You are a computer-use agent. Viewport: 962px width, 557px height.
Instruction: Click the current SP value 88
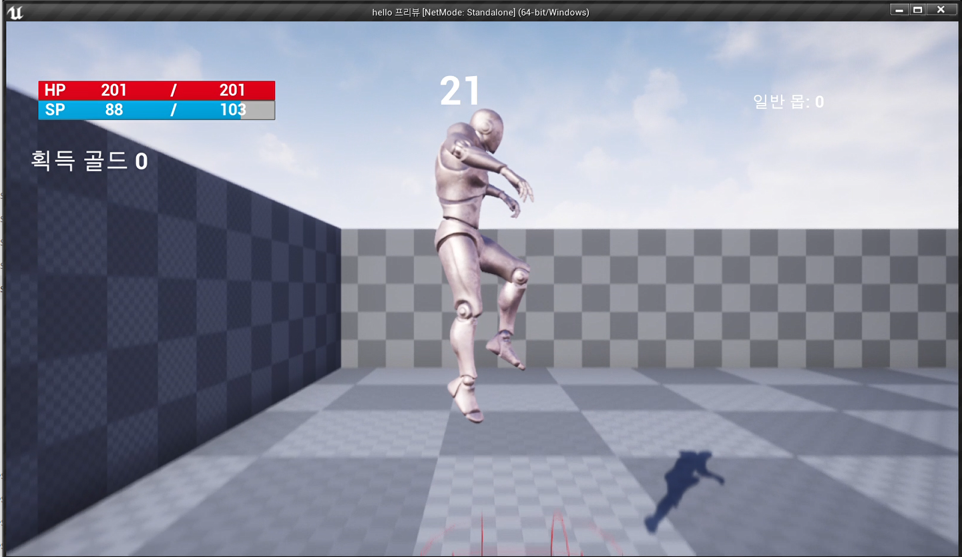tap(113, 110)
